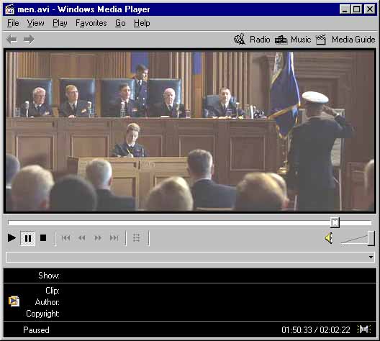This screenshot has height=341, width=380.
Task: Open the Radio toolbar button
Action: pos(252,40)
